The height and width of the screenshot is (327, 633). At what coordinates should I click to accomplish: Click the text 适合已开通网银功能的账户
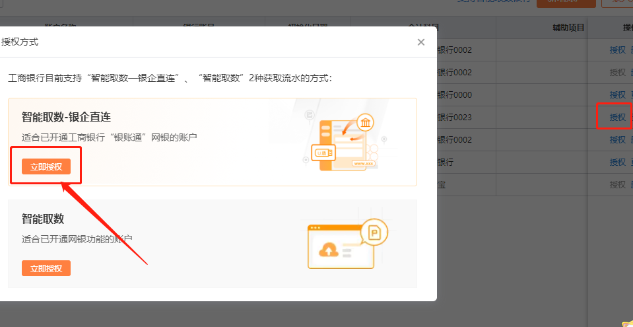point(77,239)
